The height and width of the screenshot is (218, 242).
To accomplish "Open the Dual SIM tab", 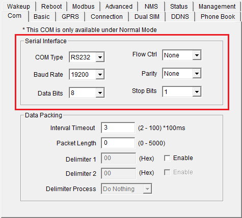I will pos(147,17).
